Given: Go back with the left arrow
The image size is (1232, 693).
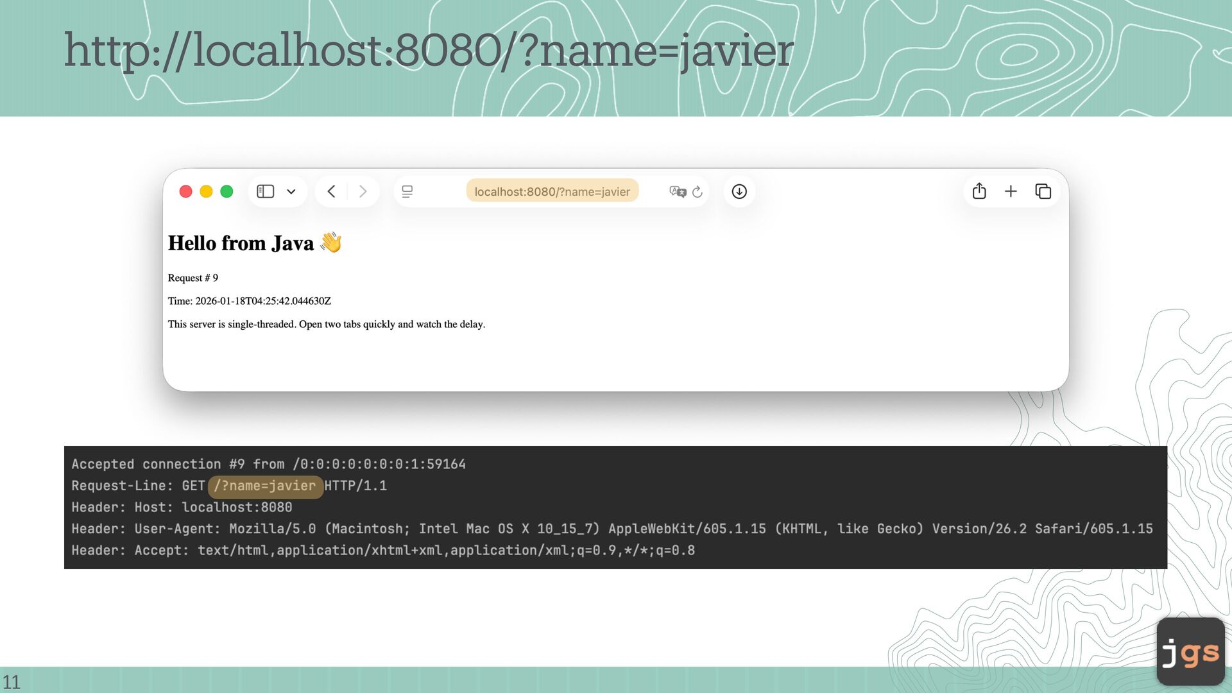Looking at the screenshot, I should coord(331,191).
